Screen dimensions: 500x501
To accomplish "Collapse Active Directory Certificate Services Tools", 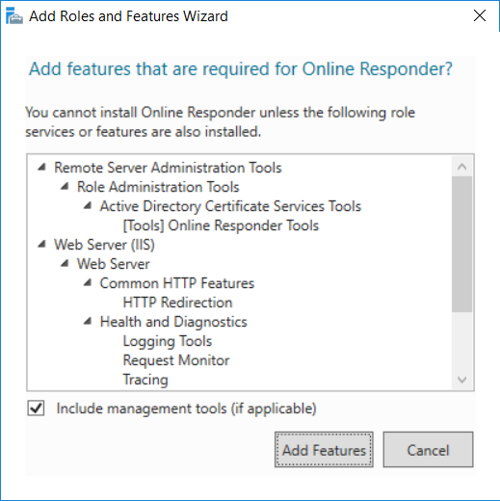I will coord(88,205).
